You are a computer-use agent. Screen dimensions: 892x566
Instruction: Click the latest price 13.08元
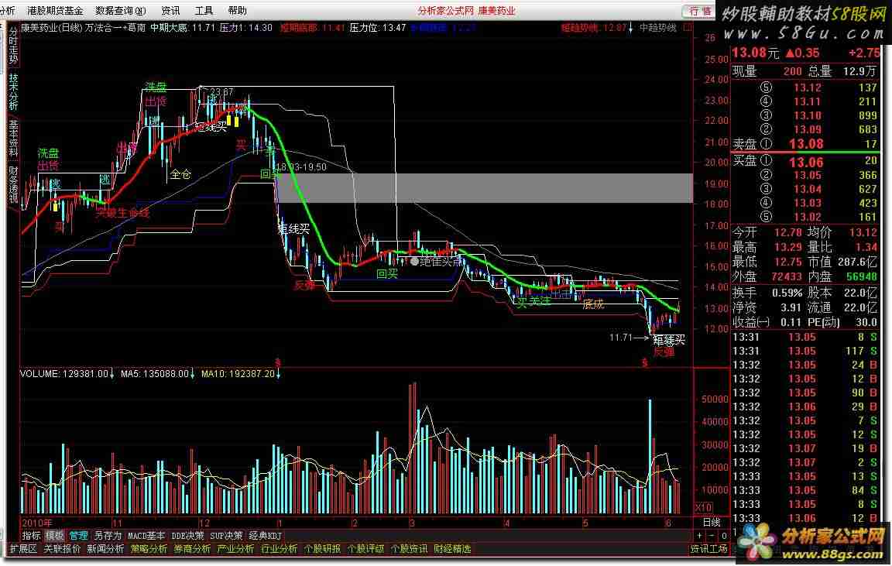click(755, 53)
